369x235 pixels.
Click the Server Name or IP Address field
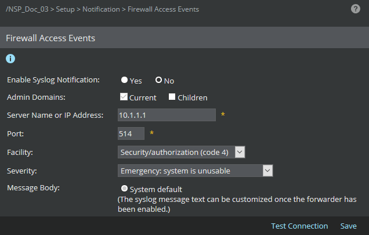coord(167,115)
